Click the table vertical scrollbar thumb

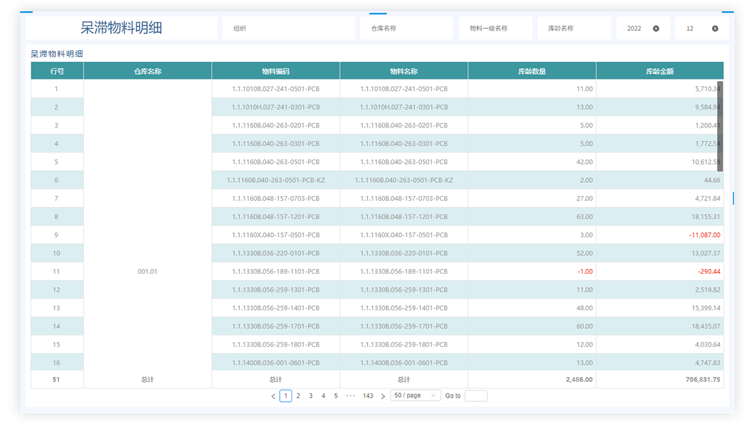[x=720, y=126]
